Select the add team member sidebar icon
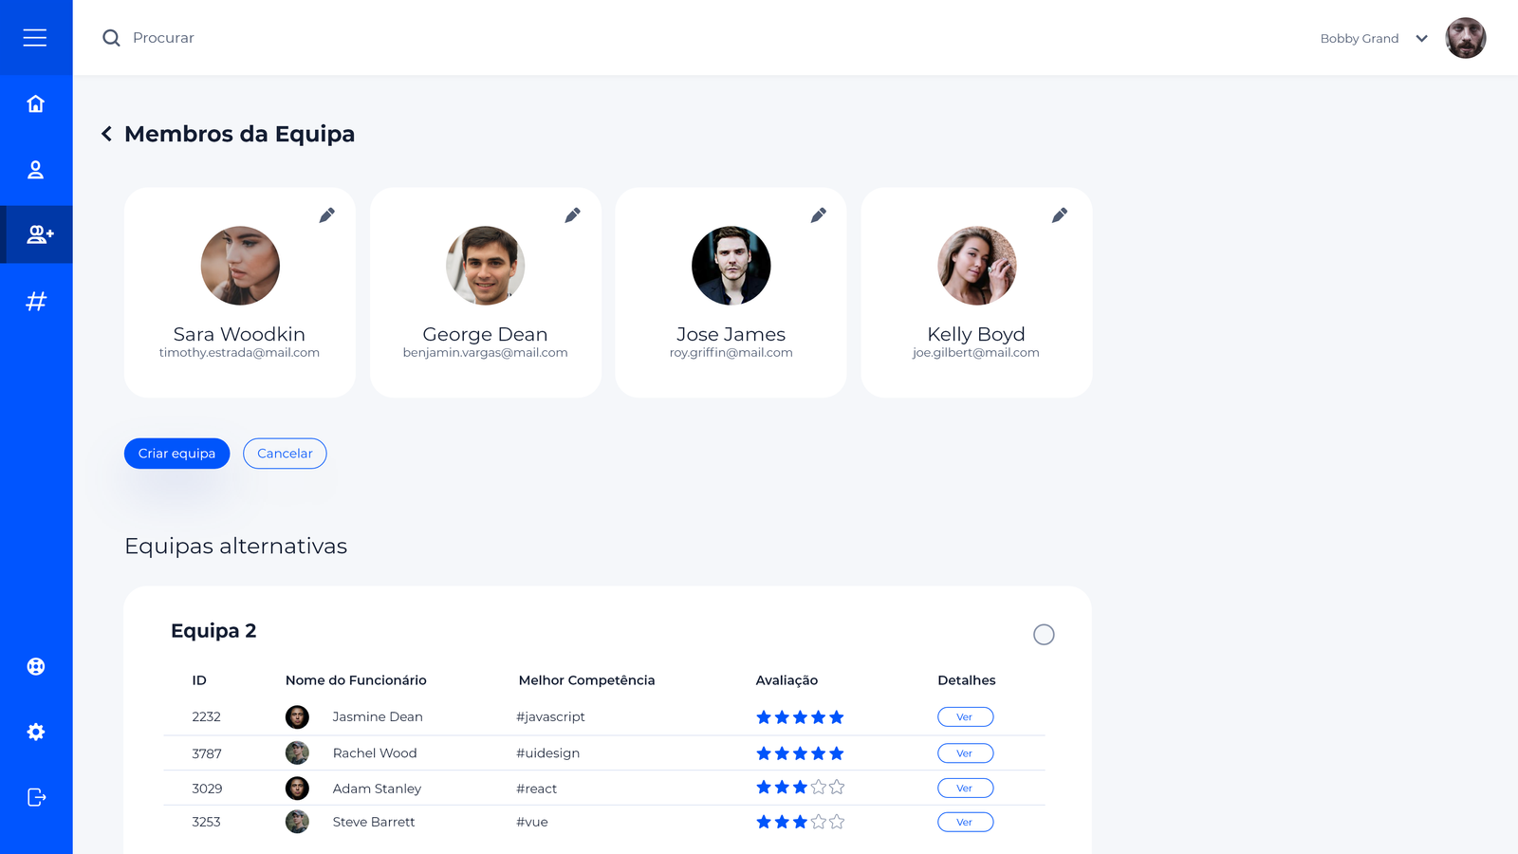This screenshot has width=1518, height=854. 39,234
